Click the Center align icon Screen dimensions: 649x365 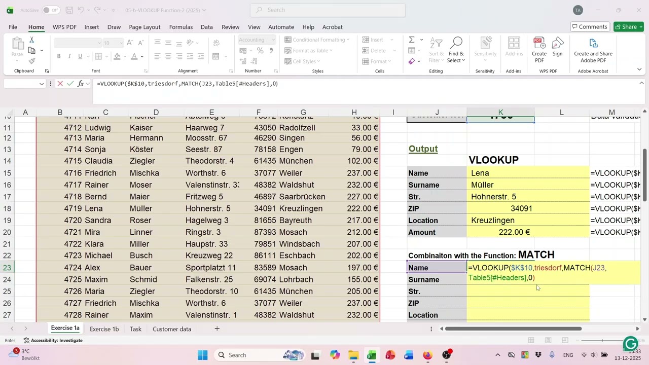click(168, 56)
